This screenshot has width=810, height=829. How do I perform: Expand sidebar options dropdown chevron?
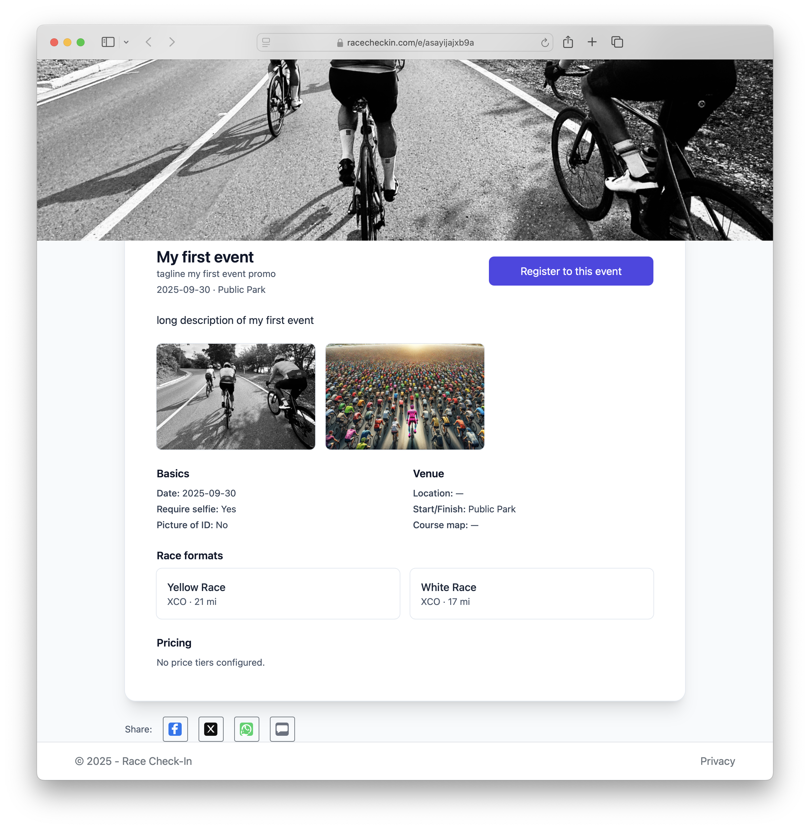[x=126, y=42]
